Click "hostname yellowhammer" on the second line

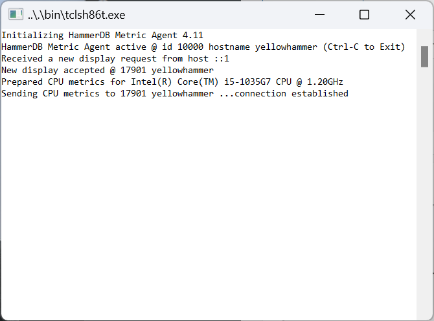(x=263, y=47)
